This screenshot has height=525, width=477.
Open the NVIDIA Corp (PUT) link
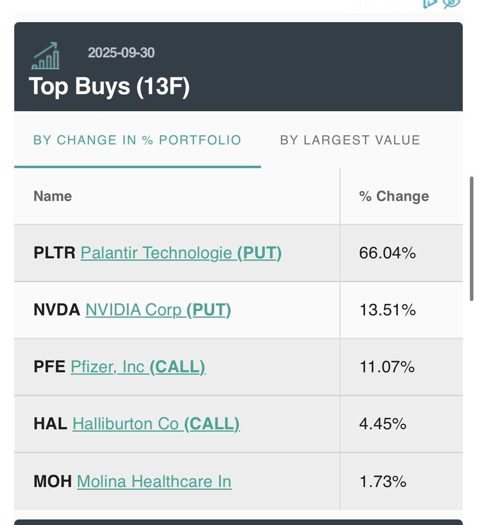[158, 310]
